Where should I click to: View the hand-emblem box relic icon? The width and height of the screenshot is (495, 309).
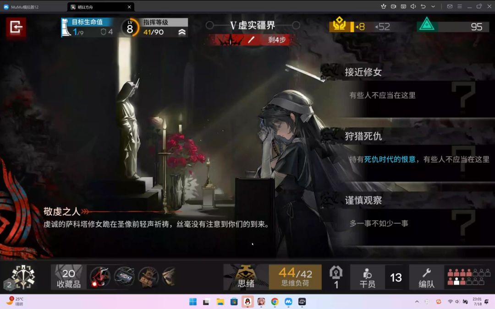(147, 276)
